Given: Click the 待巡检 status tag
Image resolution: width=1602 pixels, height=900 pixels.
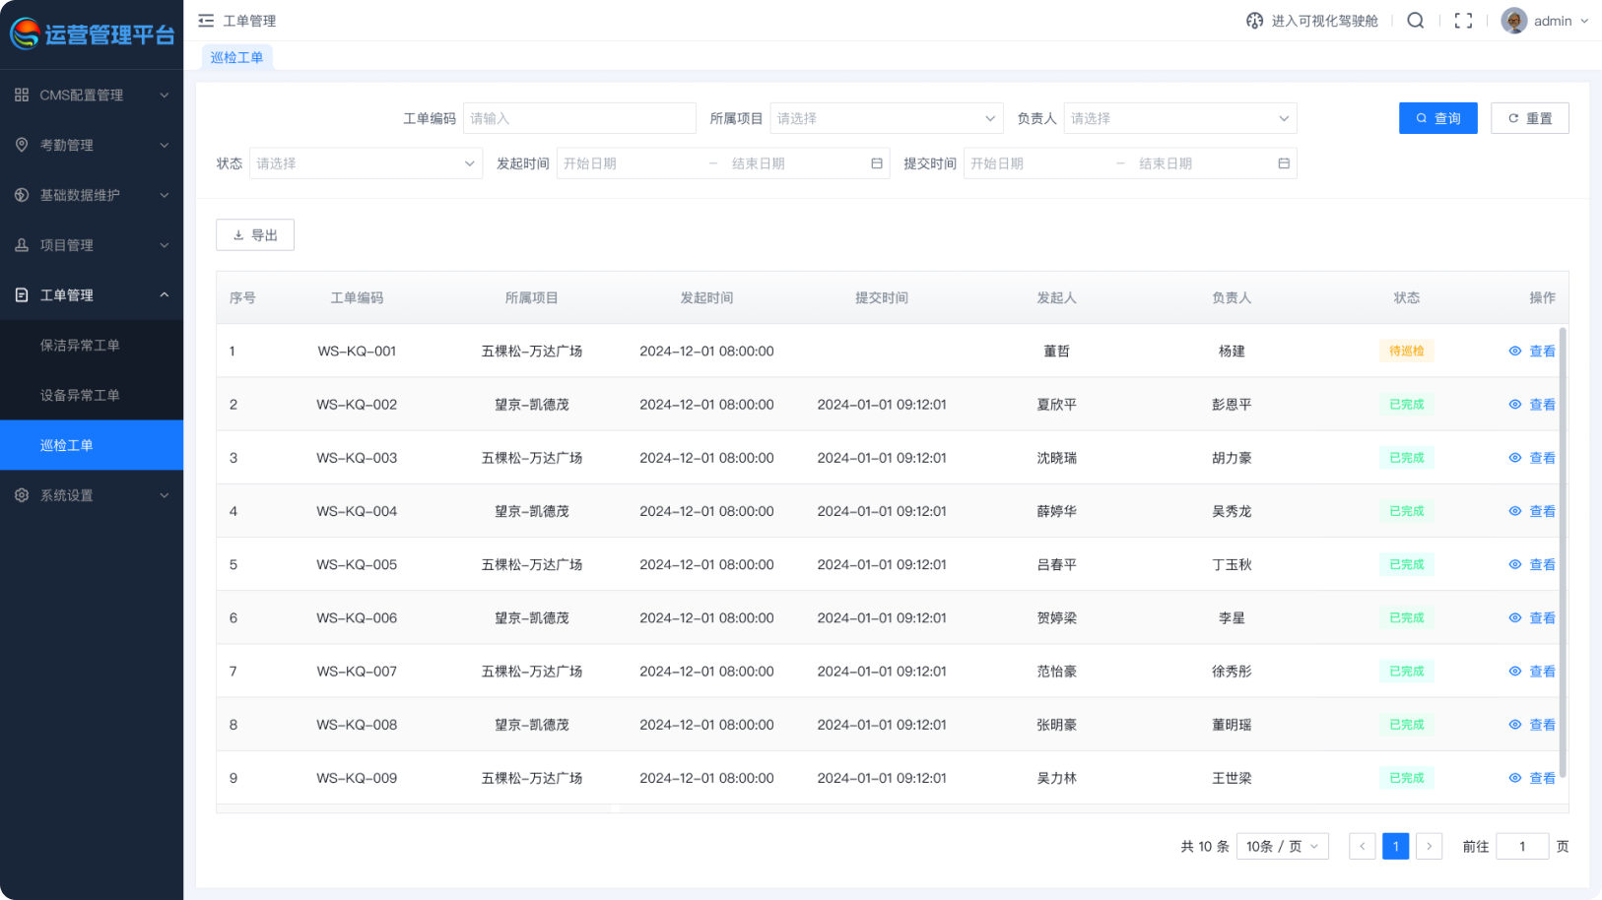Looking at the screenshot, I should [x=1407, y=352].
